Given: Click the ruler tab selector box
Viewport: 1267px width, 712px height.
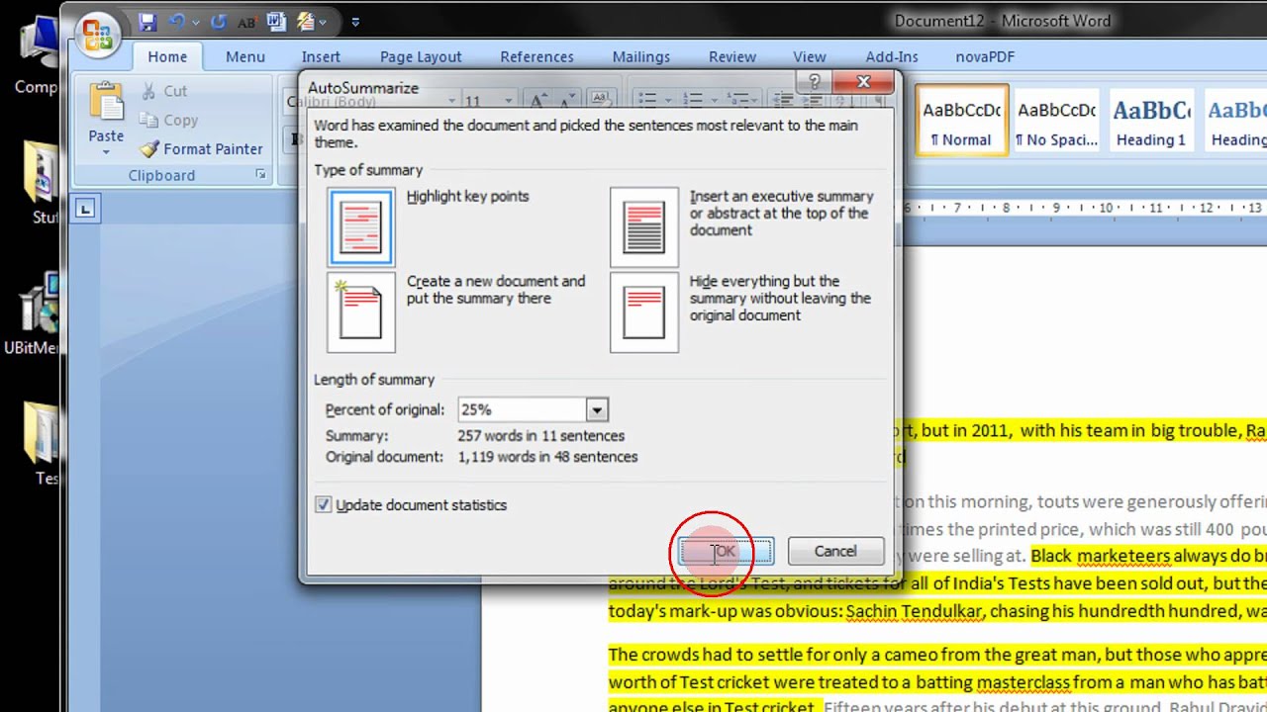Looking at the screenshot, I should (86, 208).
